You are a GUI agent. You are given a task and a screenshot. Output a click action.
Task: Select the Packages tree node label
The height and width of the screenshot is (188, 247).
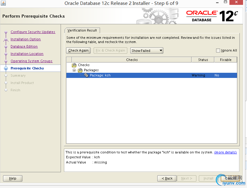pyautogui.click(x=91, y=70)
